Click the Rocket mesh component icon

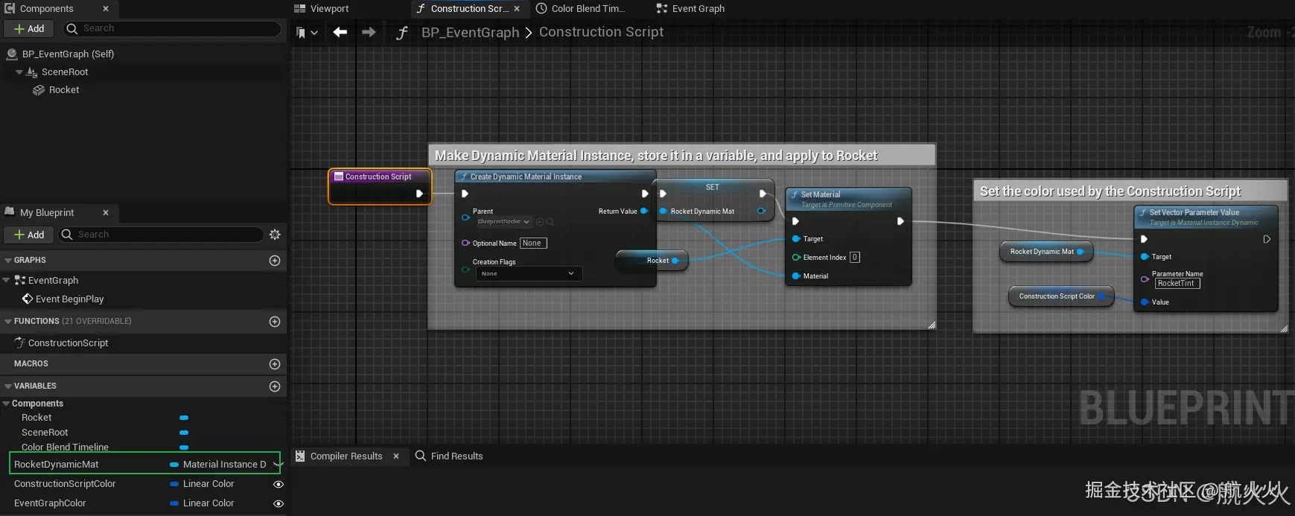pos(39,90)
